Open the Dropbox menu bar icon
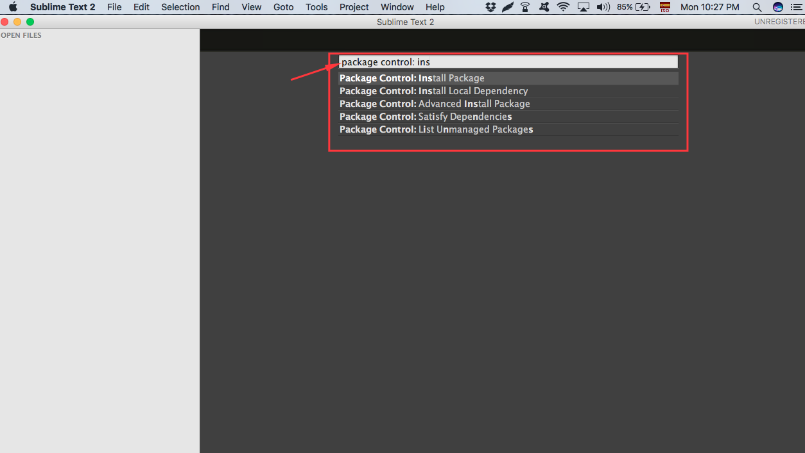Image resolution: width=805 pixels, height=453 pixels. [490, 7]
